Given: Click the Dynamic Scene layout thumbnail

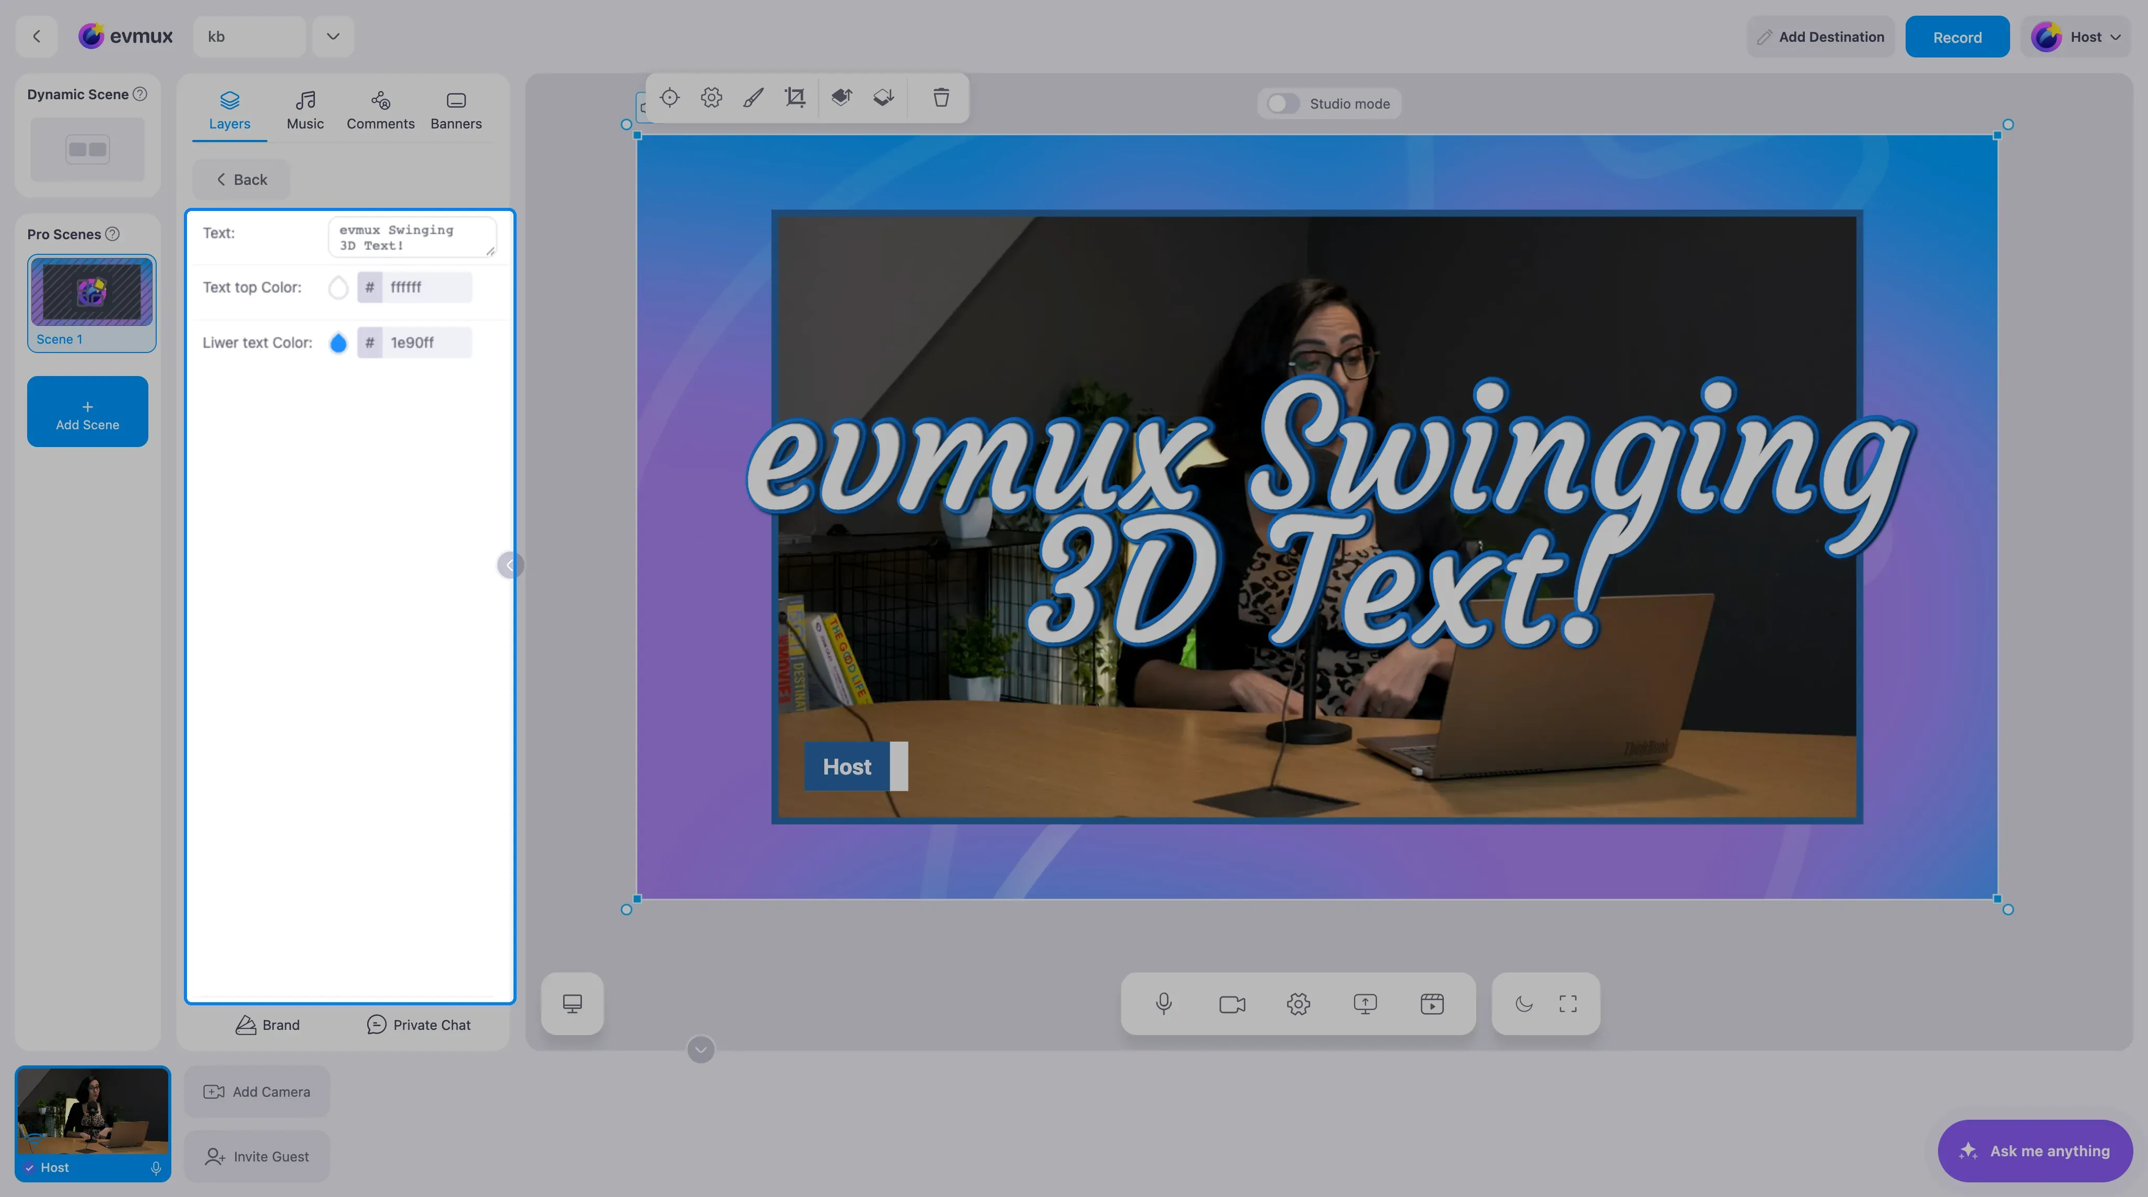Looking at the screenshot, I should [88, 150].
